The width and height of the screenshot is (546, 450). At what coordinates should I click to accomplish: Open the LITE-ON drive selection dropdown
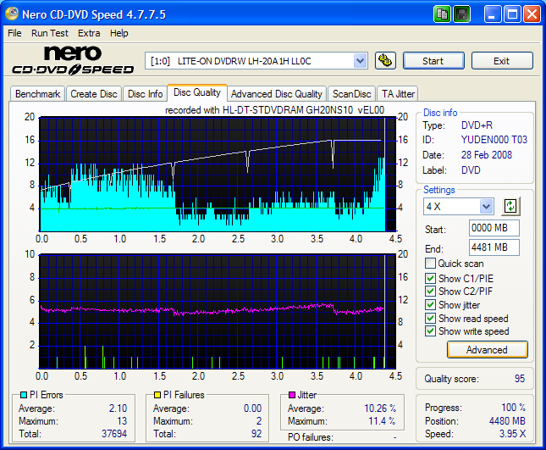[x=360, y=61]
